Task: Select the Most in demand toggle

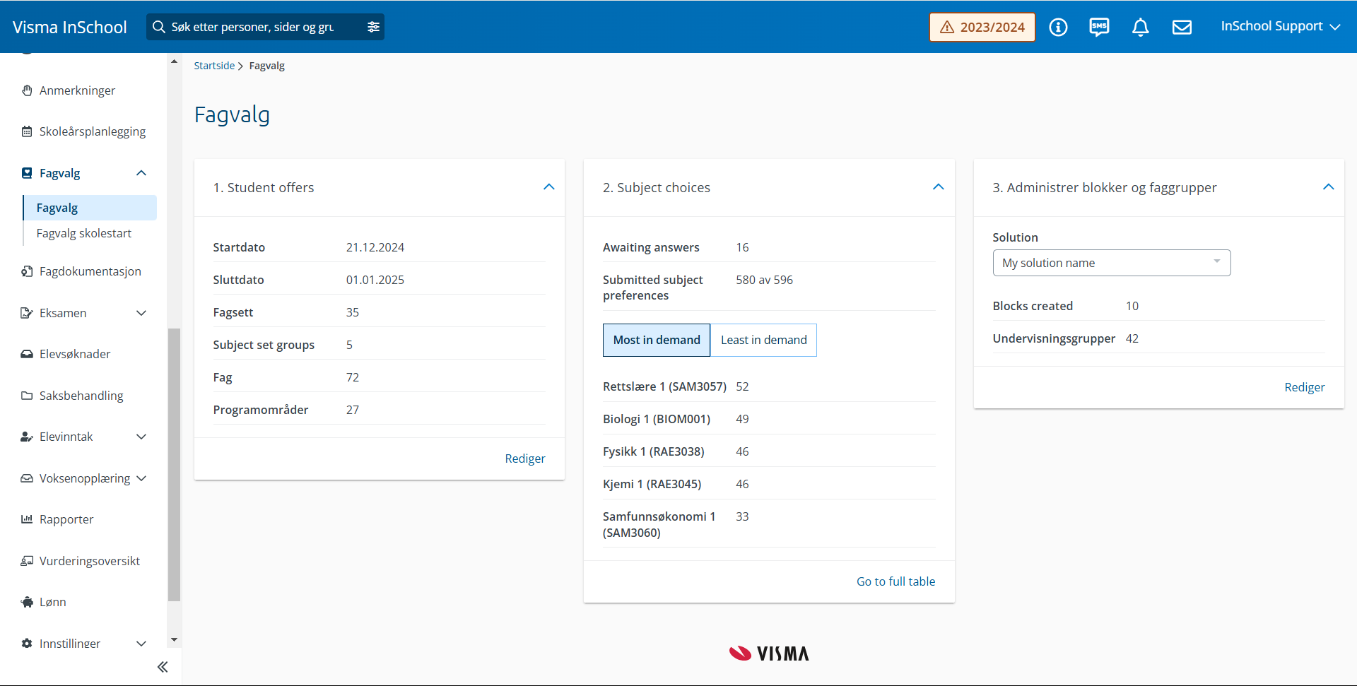Action: click(657, 340)
